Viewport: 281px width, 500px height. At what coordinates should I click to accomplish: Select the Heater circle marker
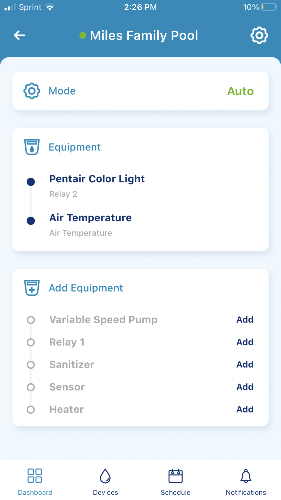[x=31, y=409]
